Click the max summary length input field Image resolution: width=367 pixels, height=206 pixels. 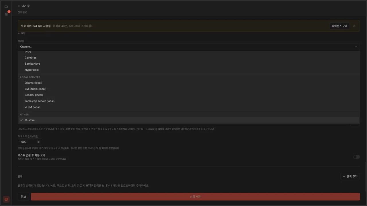pos(30,142)
